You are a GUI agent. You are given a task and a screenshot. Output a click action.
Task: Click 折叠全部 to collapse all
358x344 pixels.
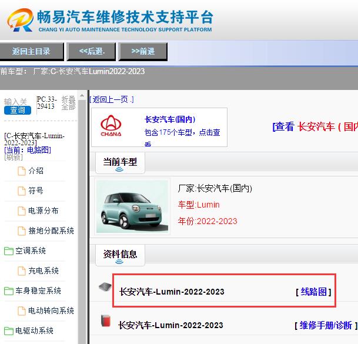[x=68, y=103]
